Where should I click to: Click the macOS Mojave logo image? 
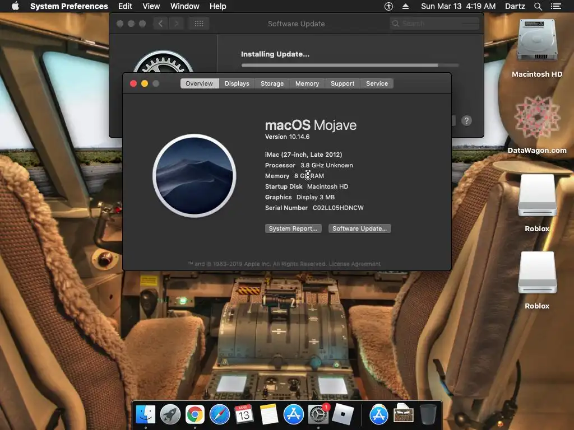(195, 176)
